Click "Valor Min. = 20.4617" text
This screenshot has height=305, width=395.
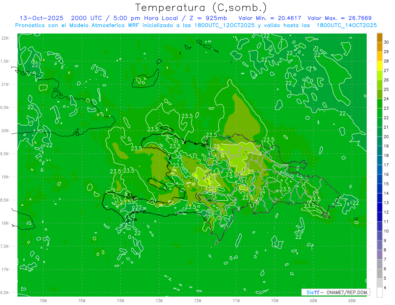pyautogui.click(x=270, y=18)
